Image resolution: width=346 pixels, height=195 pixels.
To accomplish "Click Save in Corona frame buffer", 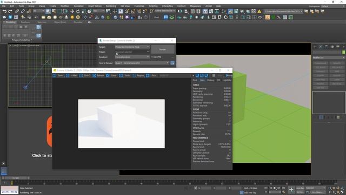I will pos(58,76).
